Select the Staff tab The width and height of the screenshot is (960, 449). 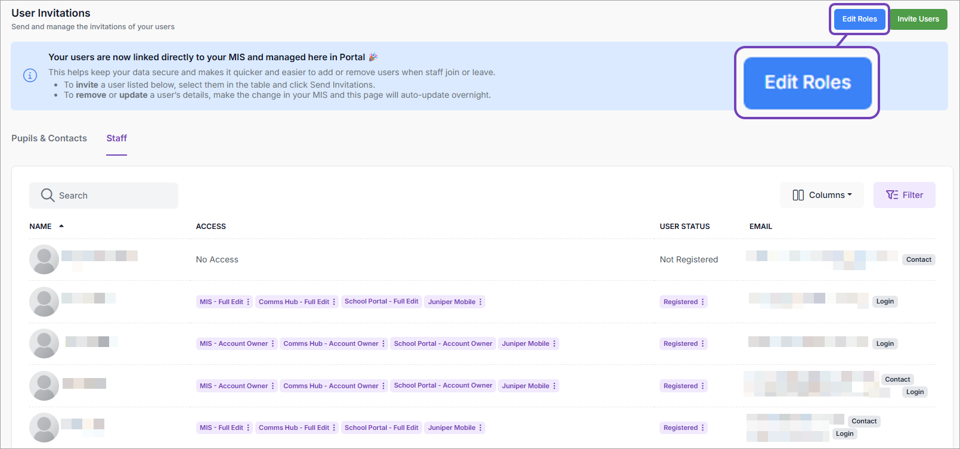click(116, 138)
